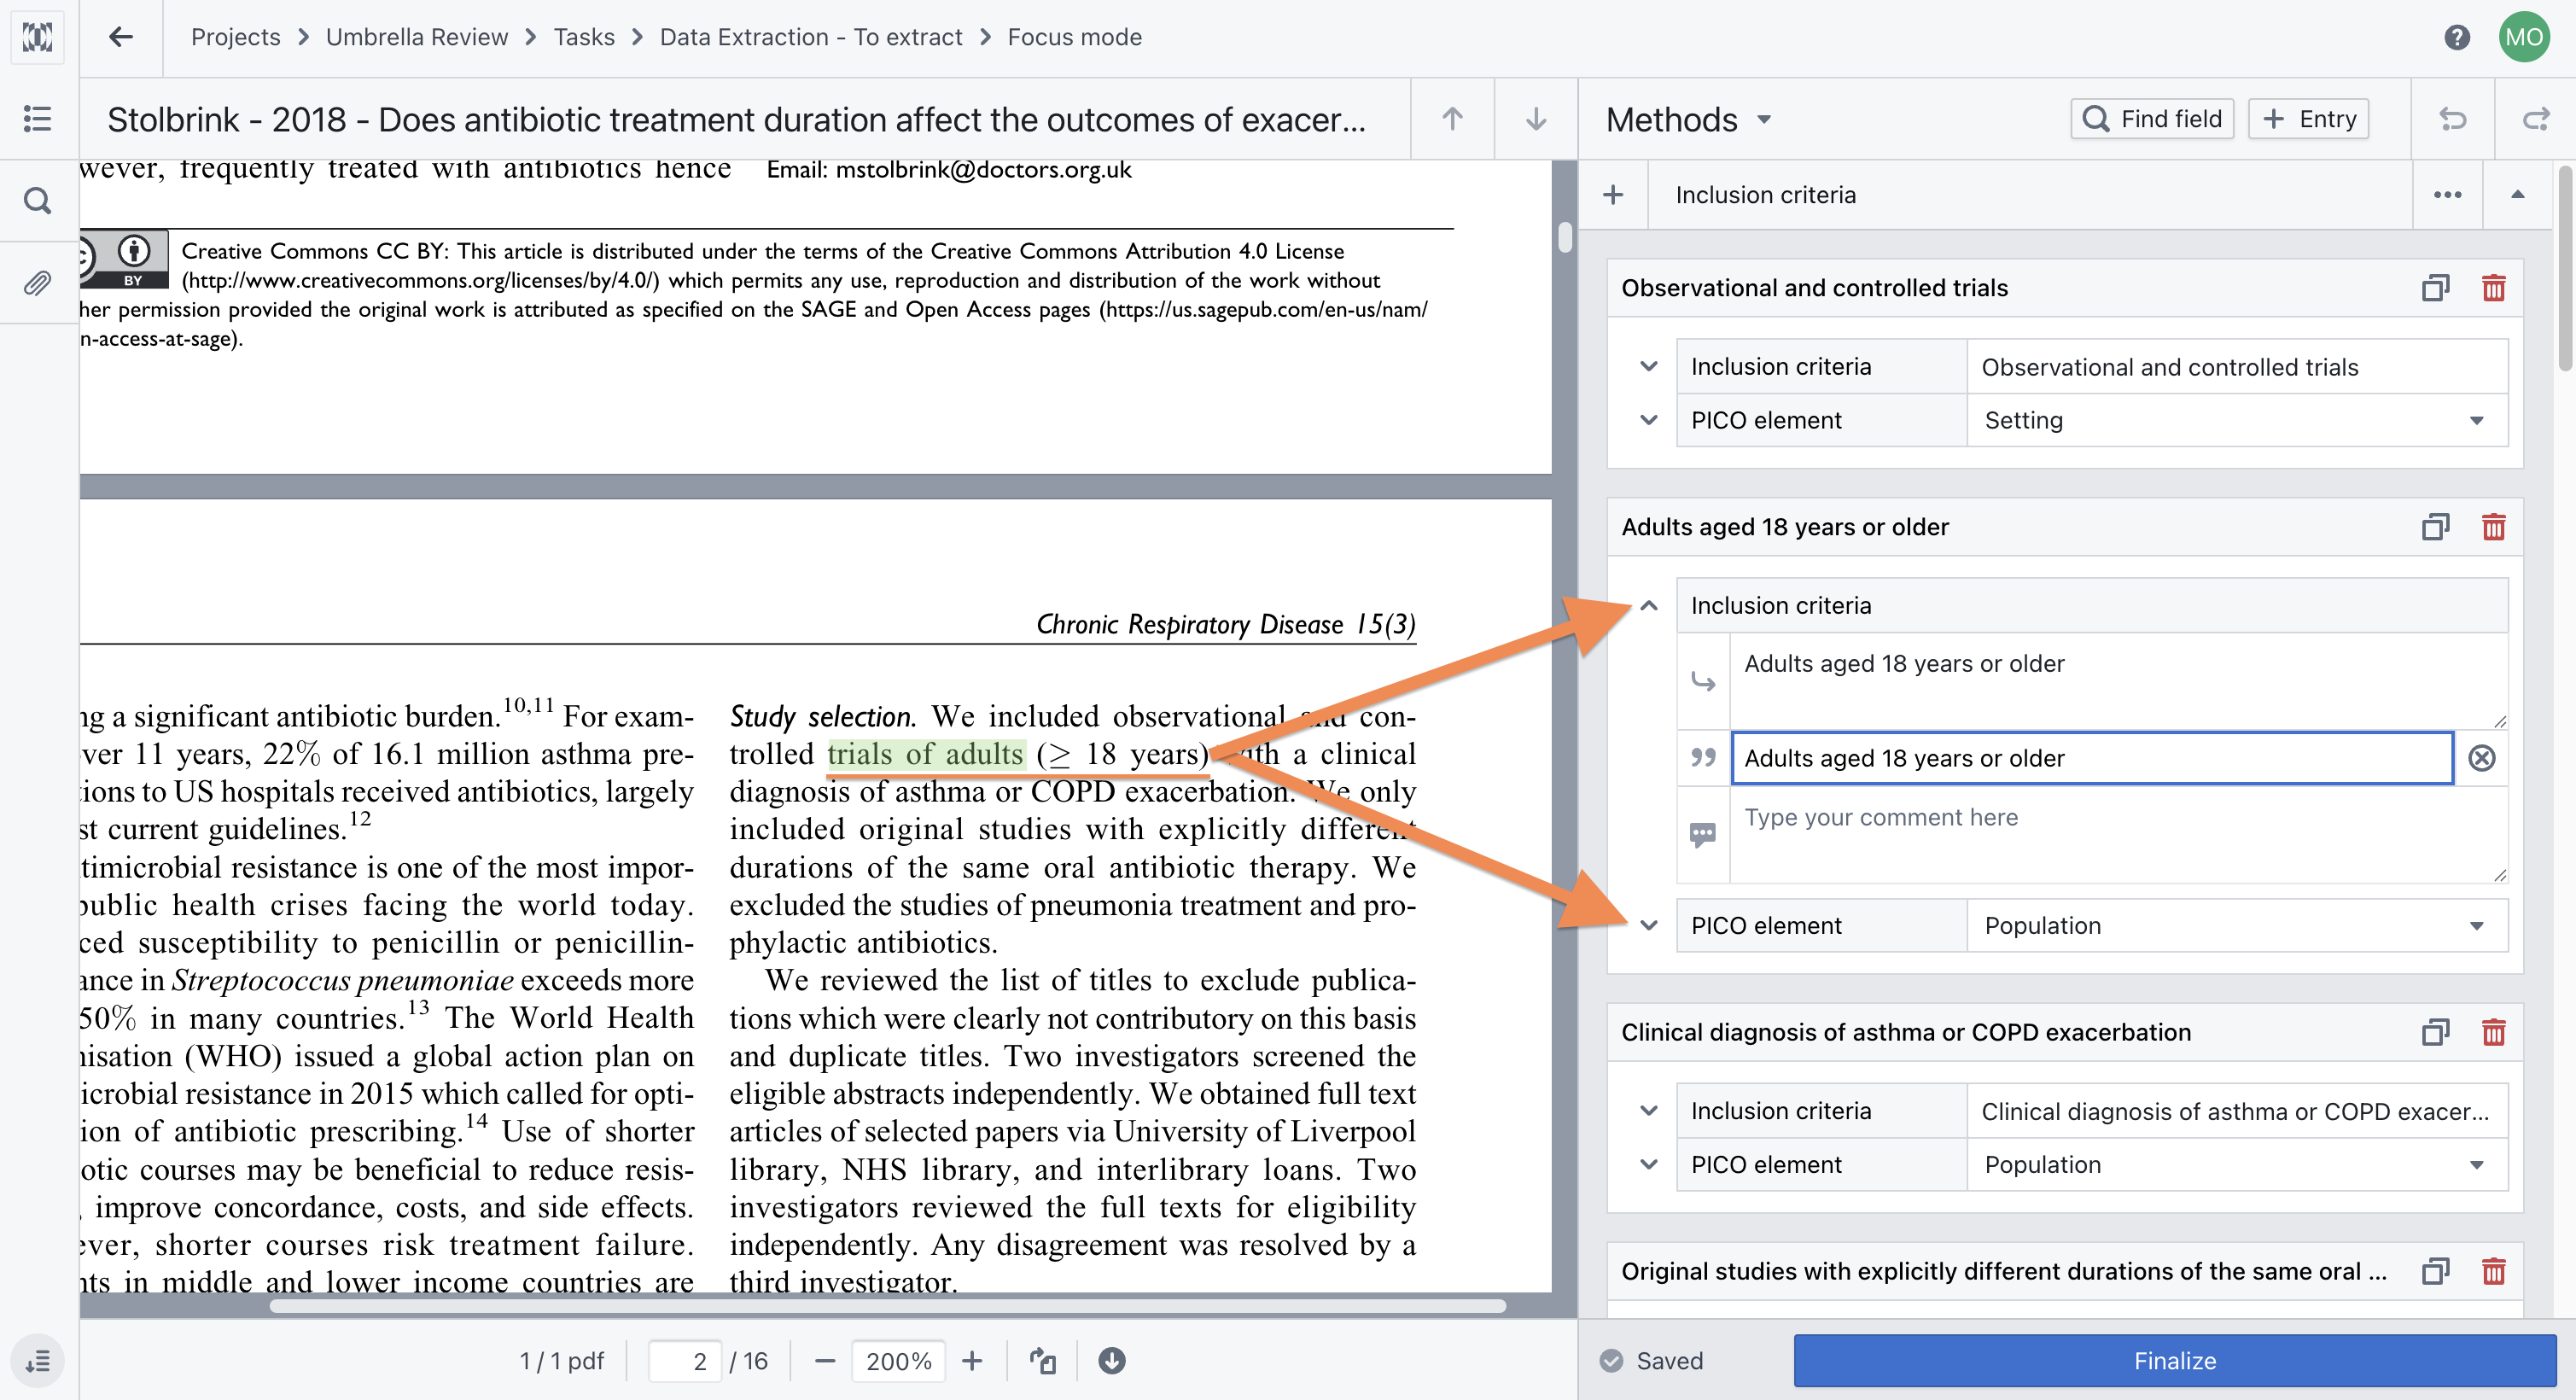Screen dimensions: 2576x1400
Task: Delete the Clinical diagnosis of asthma entry
Action: [x=2493, y=1031]
